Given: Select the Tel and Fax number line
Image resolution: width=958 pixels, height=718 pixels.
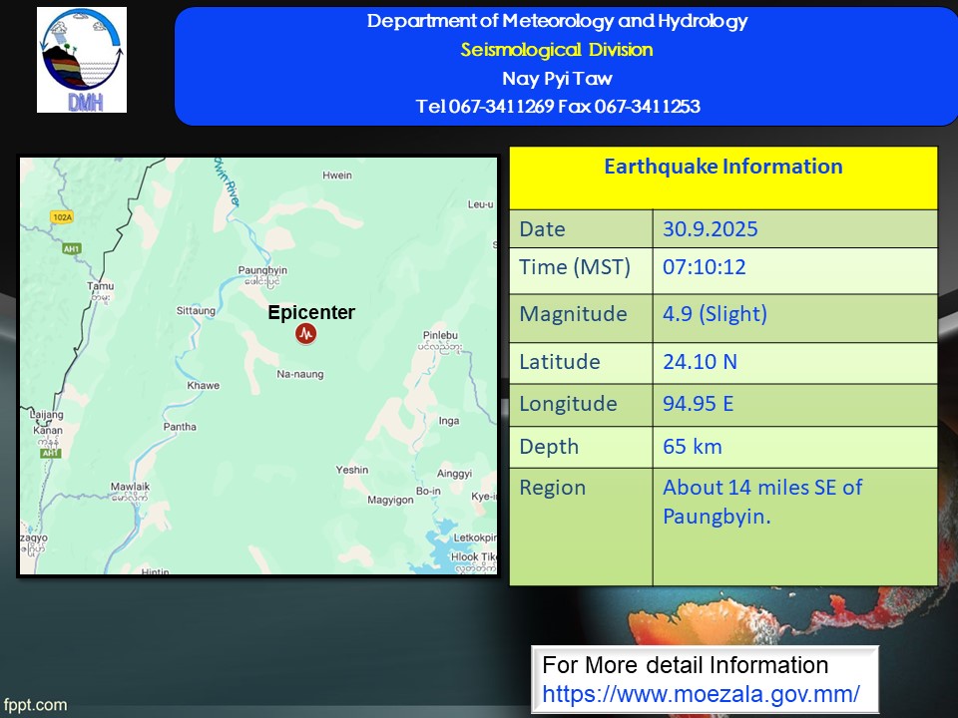Looking at the screenshot, I should point(557,107).
